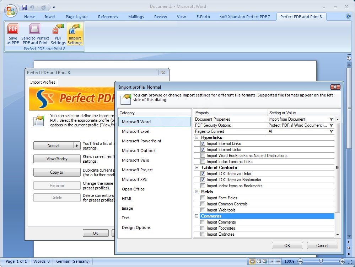Enable Import Word Bookmarks as Named Destinations
The width and height of the screenshot is (355, 267).
click(203, 155)
